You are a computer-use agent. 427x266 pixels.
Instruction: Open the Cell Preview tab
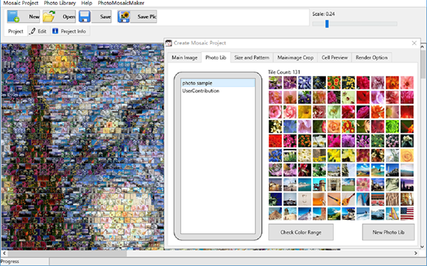(x=334, y=57)
